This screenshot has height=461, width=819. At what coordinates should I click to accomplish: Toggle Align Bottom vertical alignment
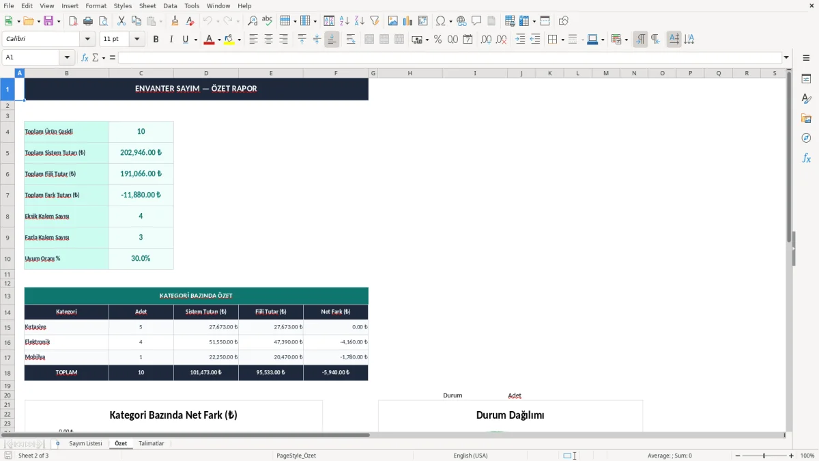tap(332, 40)
